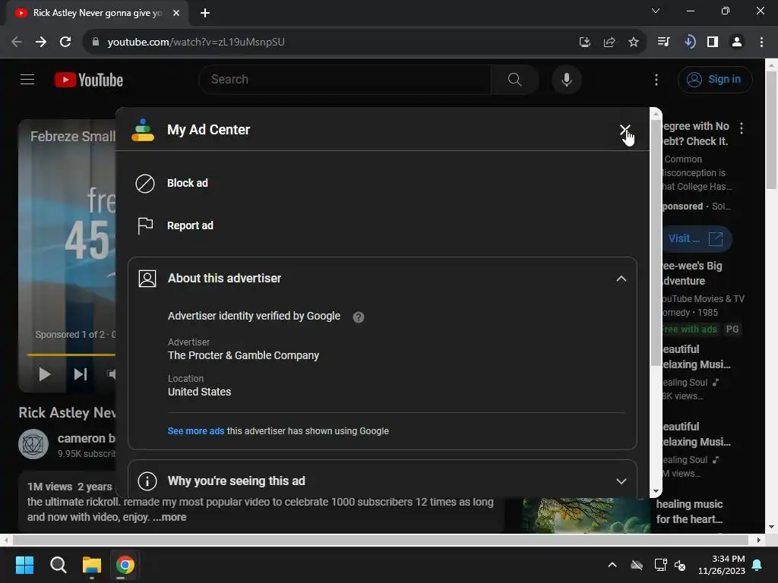Bookmark this tab star icon
The height and width of the screenshot is (583, 778).
(x=633, y=43)
